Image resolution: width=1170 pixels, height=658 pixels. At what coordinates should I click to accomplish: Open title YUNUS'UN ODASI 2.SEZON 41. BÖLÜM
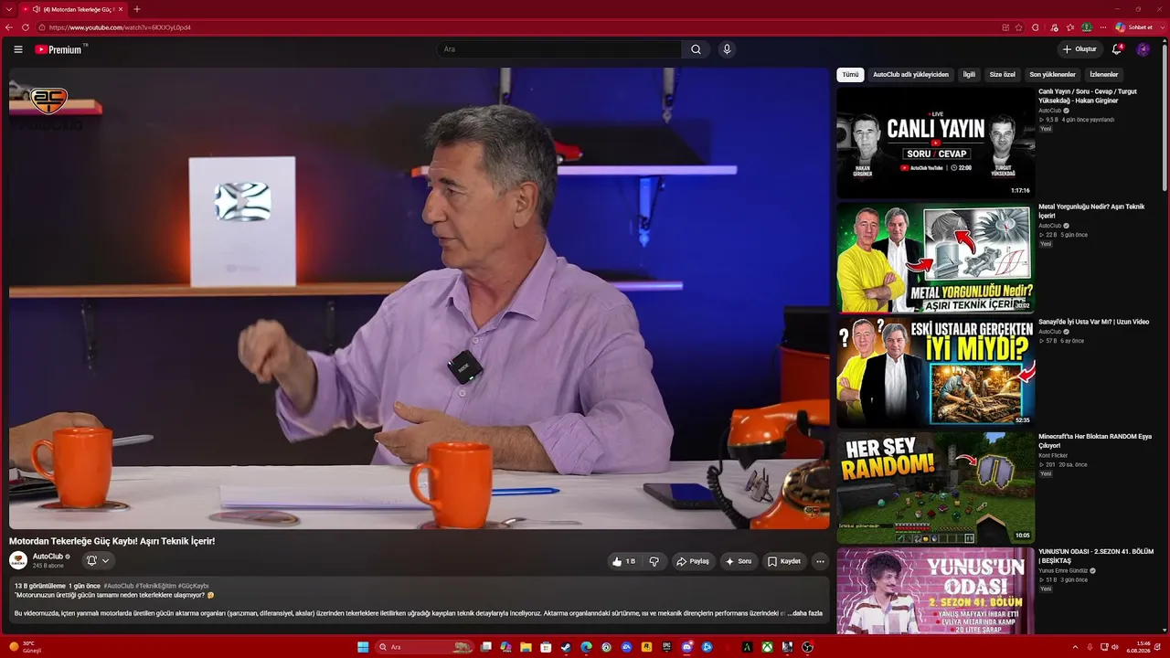click(x=1096, y=557)
